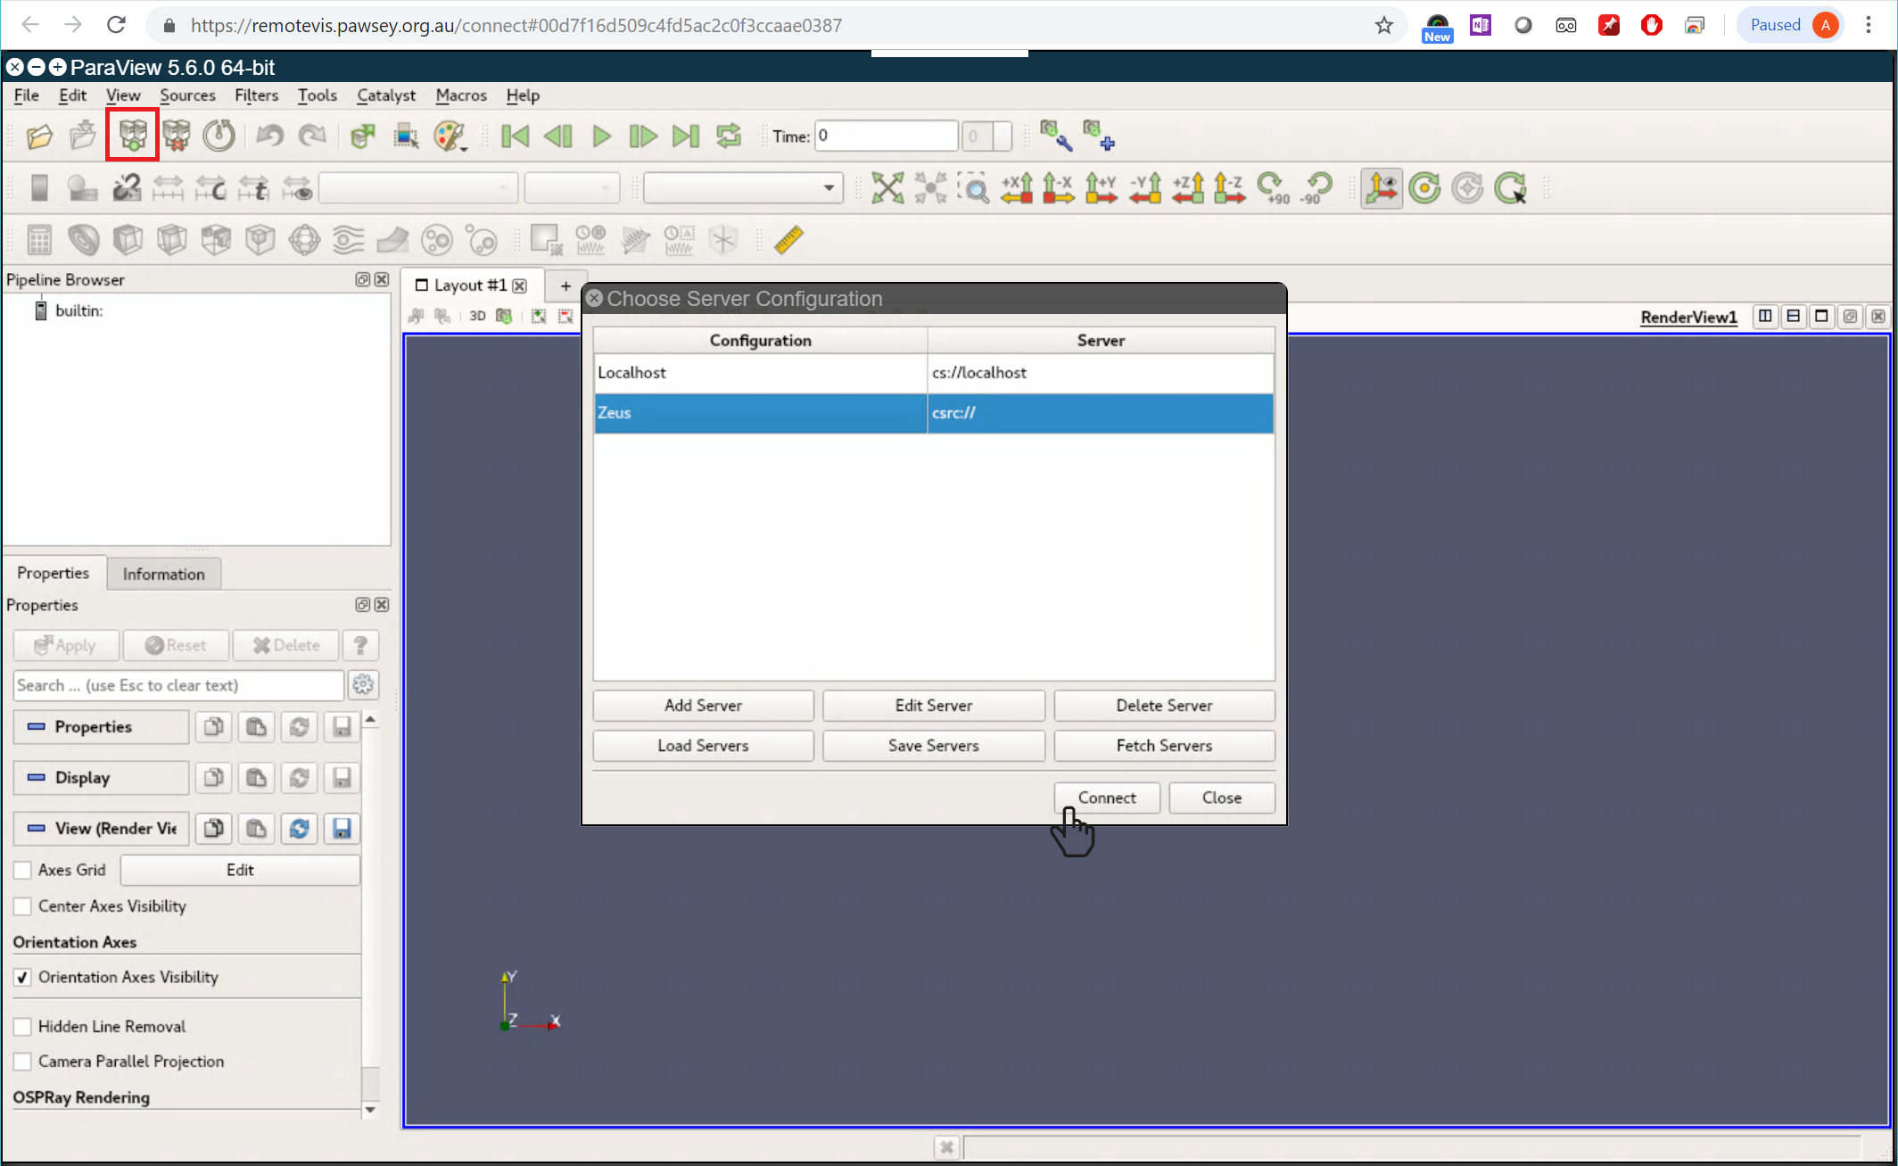1898x1166 pixels.
Task: Click the Load Servers button
Action: click(703, 745)
